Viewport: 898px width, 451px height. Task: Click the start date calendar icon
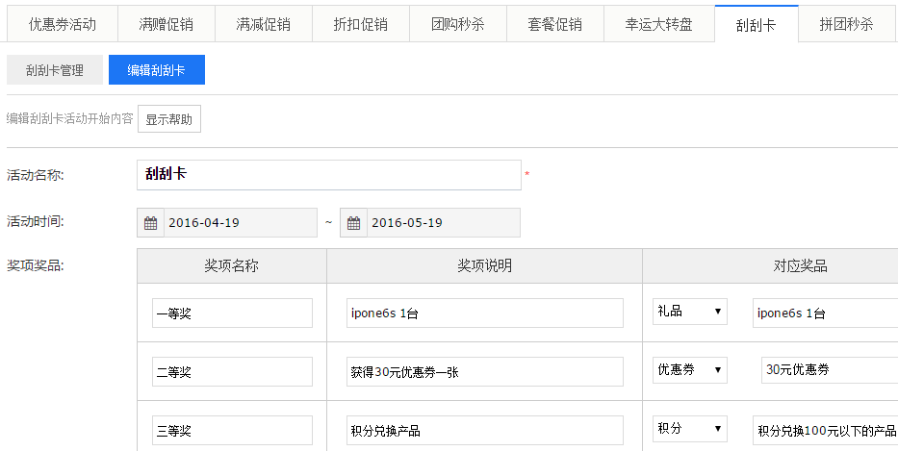(x=151, y=223)
